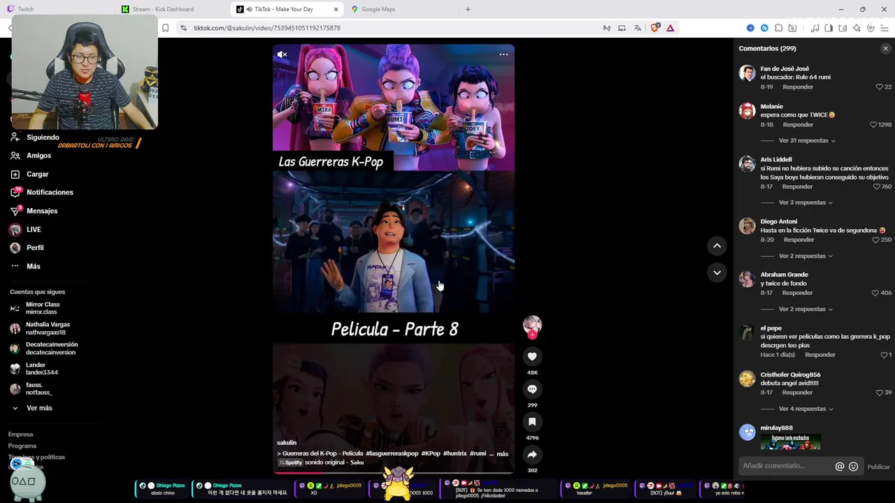Screen dimensions: 895x503
Task: Like Diego Antoni's comment with 250 likes
Action: point(876,240)
